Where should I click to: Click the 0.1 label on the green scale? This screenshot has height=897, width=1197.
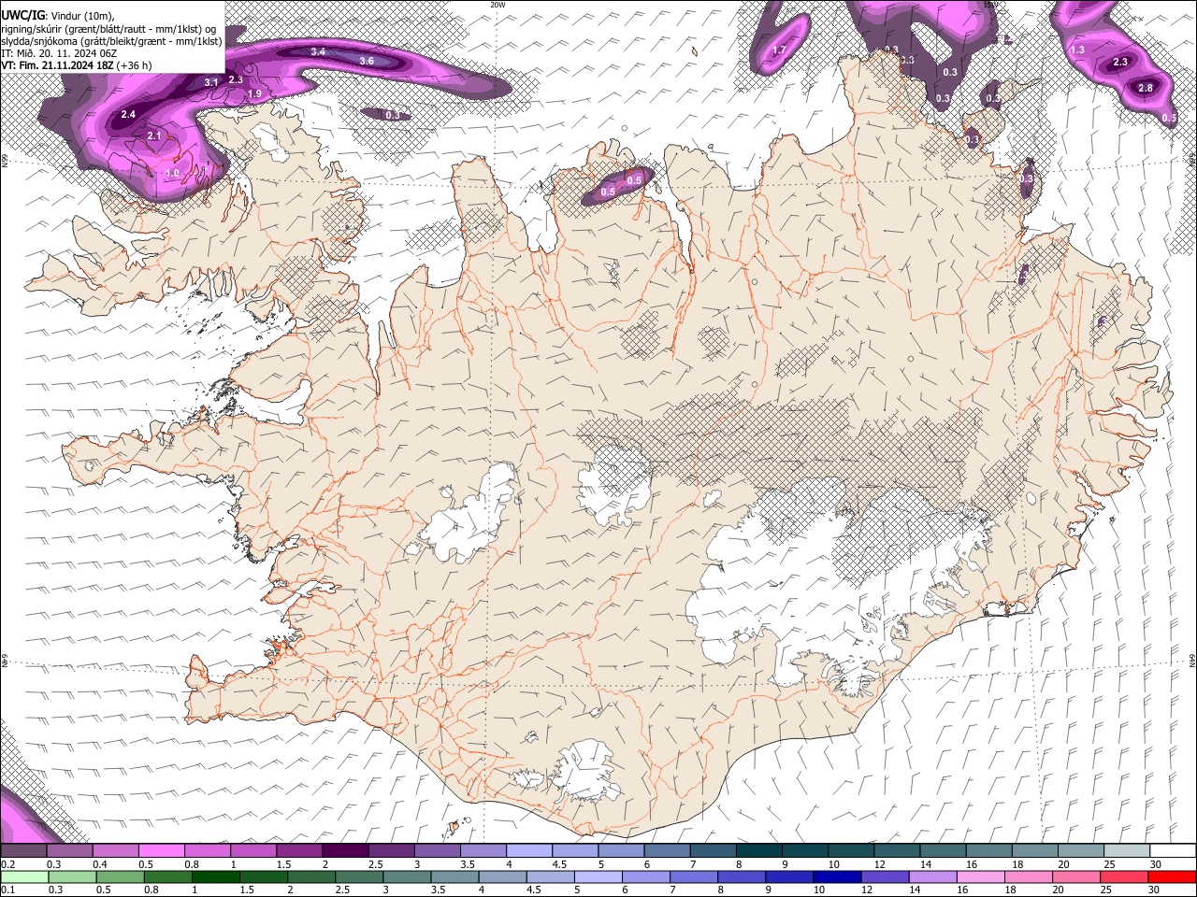point(7,890)
